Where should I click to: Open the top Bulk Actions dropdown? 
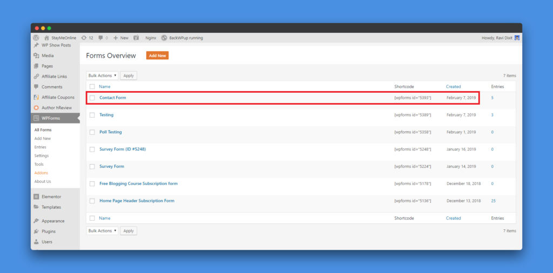click(102, 76)
